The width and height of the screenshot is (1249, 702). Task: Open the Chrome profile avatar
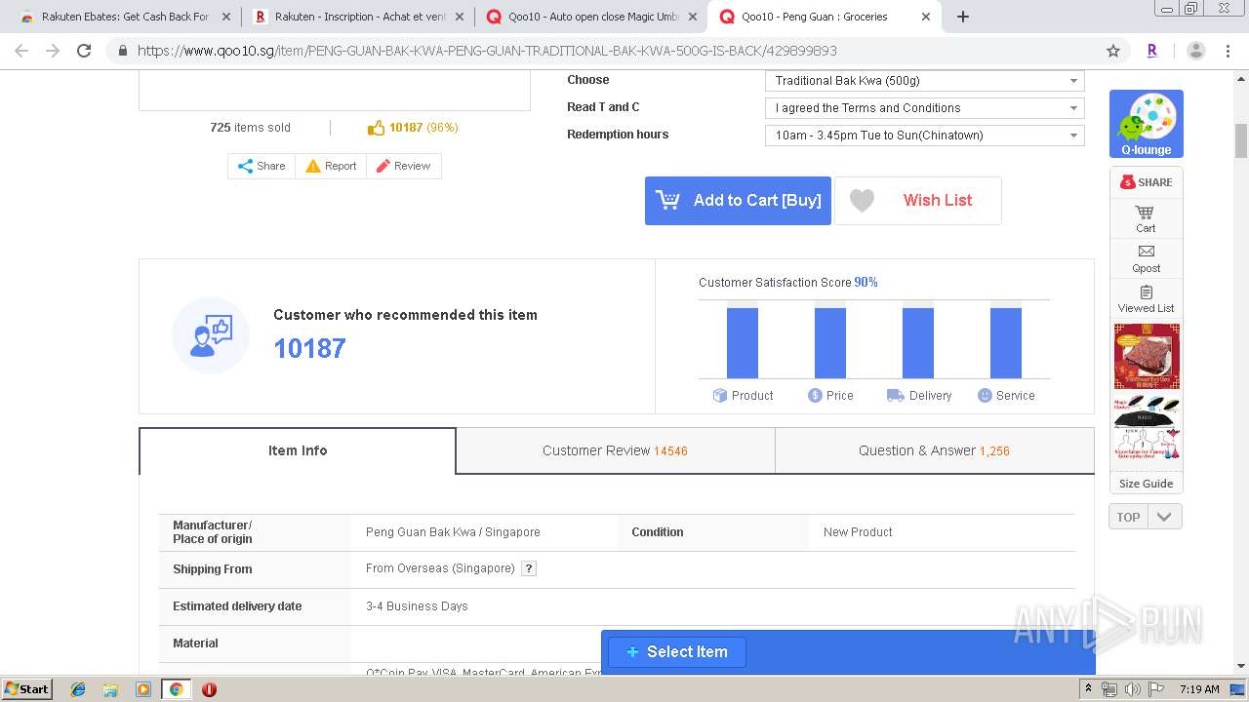point(1195,51)
